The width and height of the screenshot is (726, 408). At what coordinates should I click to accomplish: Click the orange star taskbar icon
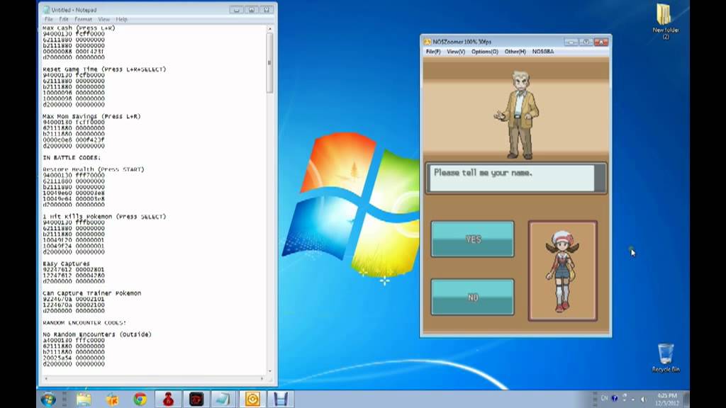tap(112, 399)
